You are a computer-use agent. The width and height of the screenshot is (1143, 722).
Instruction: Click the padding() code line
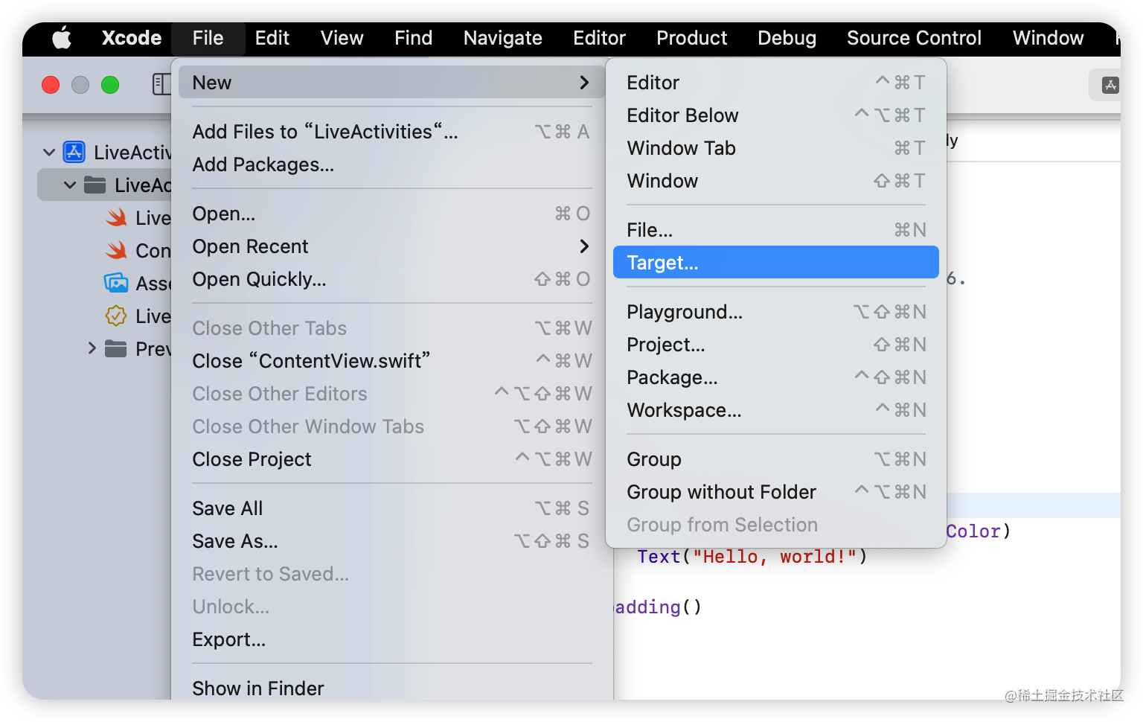click(x=659, y=607)
